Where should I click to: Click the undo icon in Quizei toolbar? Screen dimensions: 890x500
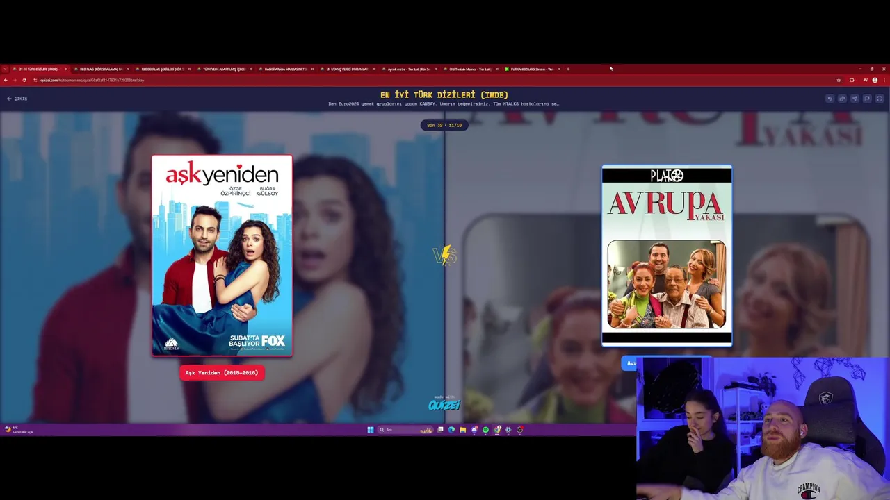tap(830, 99)
